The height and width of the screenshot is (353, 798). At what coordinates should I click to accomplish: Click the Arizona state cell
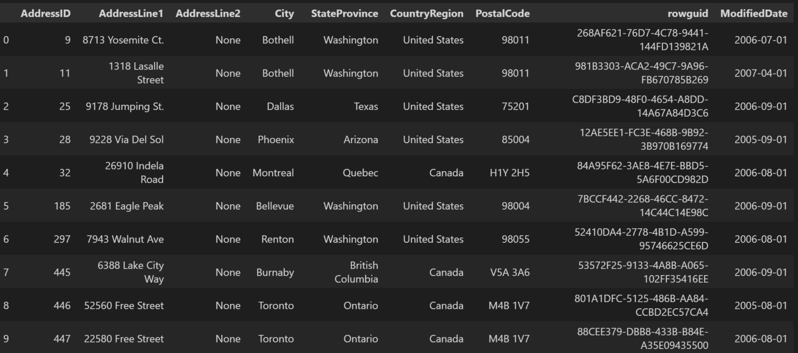(361, 140)
